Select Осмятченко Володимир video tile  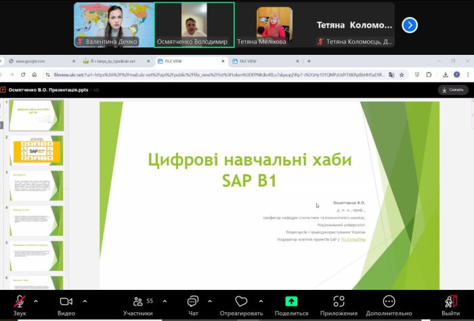coord(194,25)
